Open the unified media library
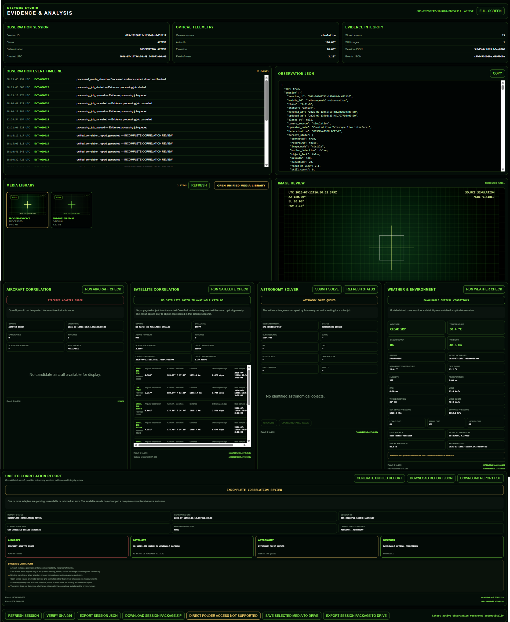 point(241,186)
